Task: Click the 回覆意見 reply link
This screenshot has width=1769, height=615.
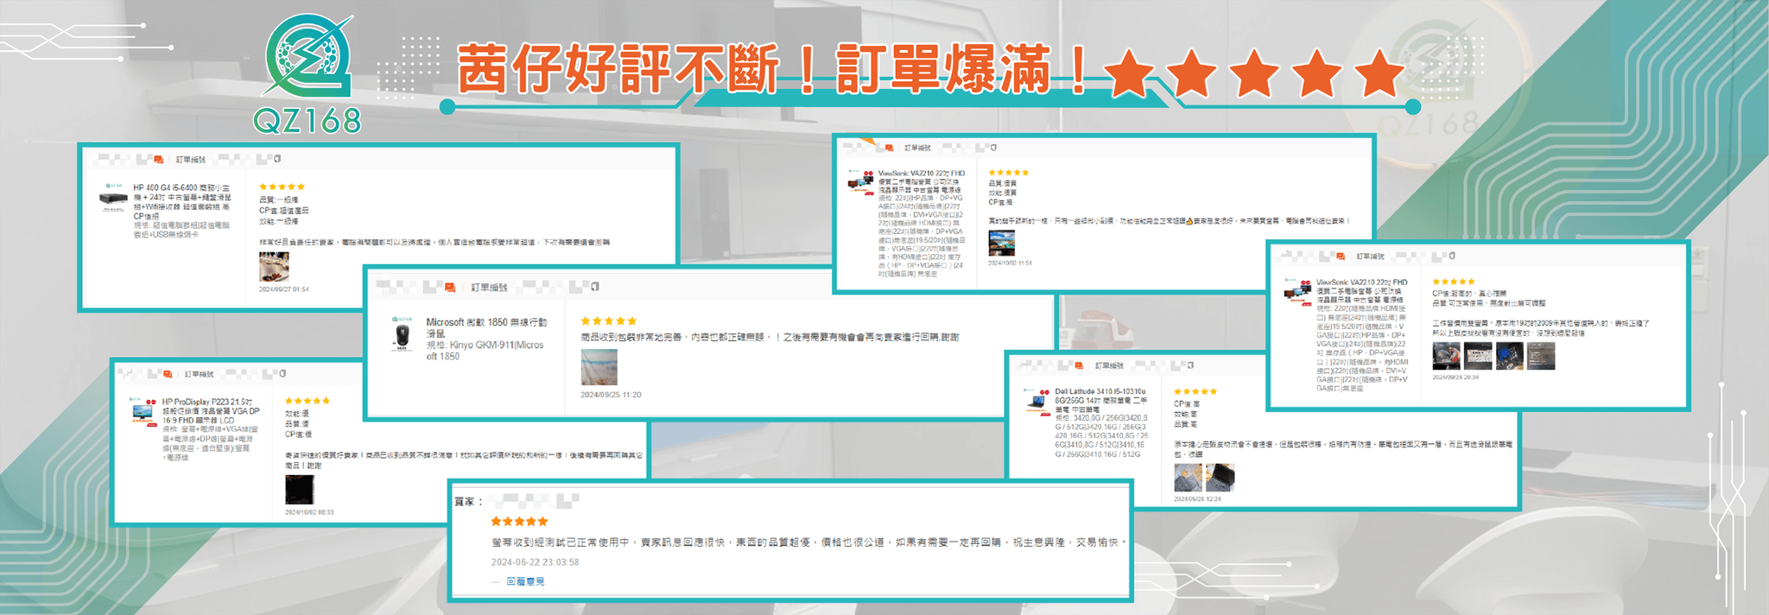Action: point(525,581)
